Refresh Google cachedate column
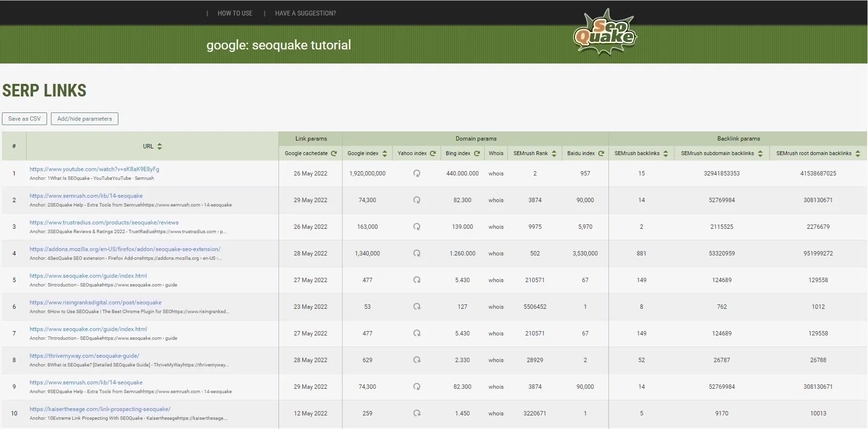Viewport: 868px width, 429px height. pyautogui.click(x=334, y=153)
